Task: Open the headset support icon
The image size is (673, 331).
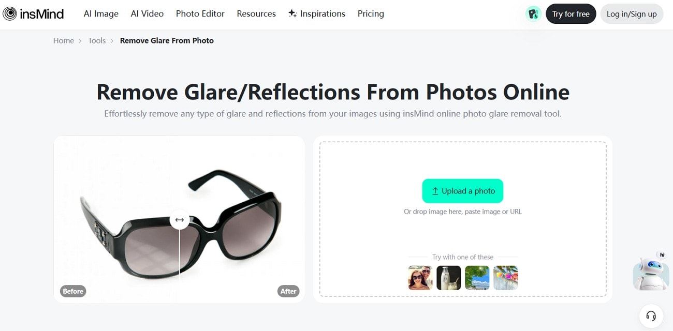Action: tap(651, 316)
